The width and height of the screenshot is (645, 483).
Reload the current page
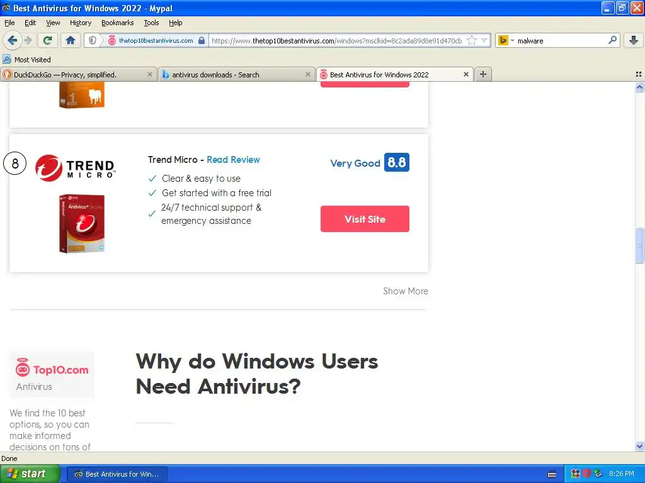pos(47,40)
